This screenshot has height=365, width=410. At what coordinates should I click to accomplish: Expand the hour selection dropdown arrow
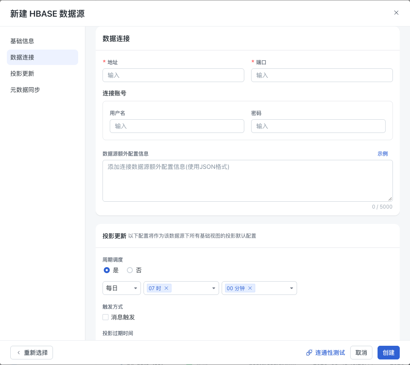pyautogui.click(x=214, y=288)
